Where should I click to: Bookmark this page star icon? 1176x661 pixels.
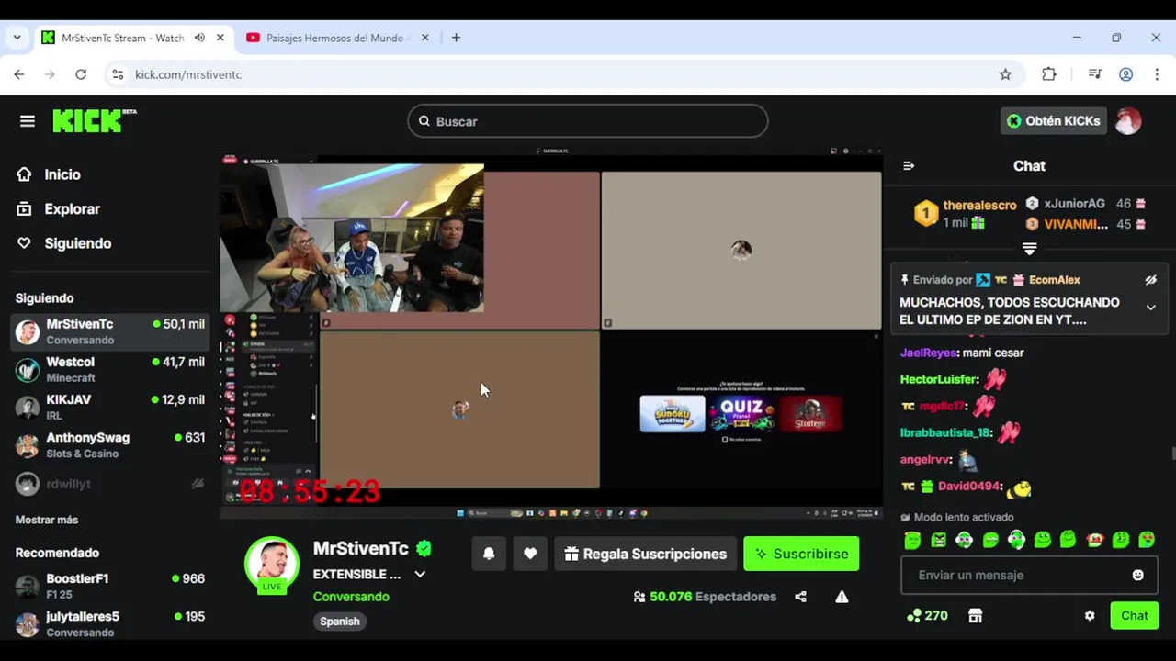(1005, 74)
